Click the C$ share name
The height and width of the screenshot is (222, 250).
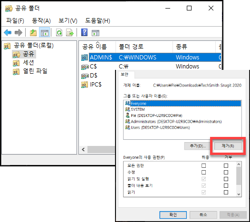click(93, 67)
